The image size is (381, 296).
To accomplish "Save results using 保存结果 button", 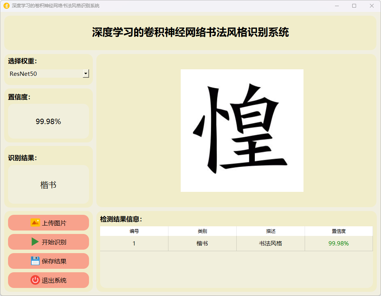I will [48, 261].
